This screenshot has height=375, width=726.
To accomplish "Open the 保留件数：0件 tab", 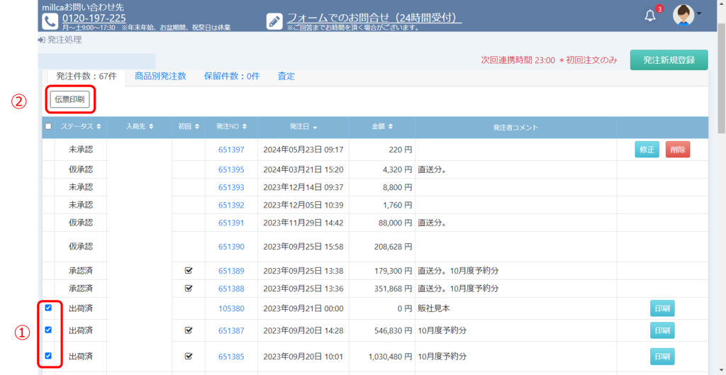I will pos(232,76).
